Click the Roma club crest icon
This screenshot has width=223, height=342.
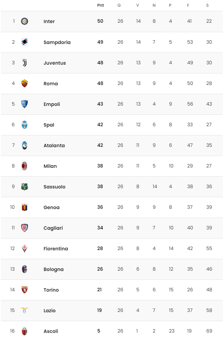tap(25, 83)
